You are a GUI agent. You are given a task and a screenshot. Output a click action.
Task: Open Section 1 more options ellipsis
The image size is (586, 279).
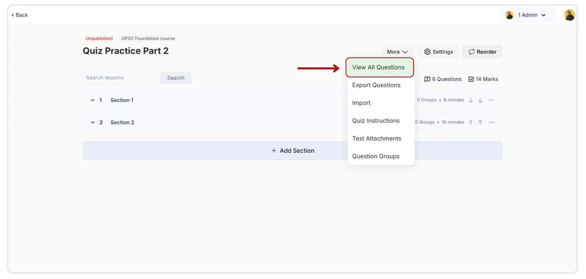(492, 100)
